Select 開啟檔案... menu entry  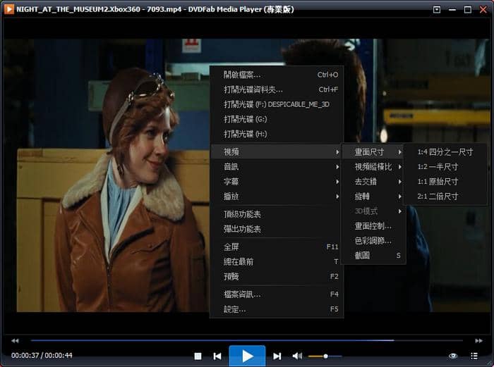[x=277, y=75]
